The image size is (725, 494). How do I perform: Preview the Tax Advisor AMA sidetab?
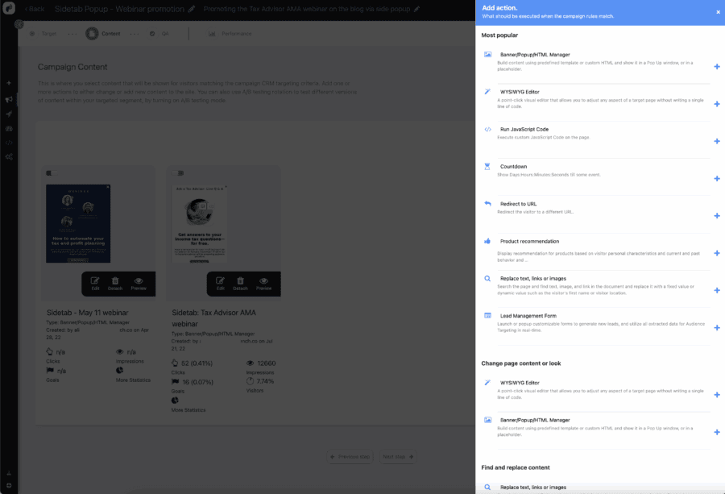click(264, 283)
